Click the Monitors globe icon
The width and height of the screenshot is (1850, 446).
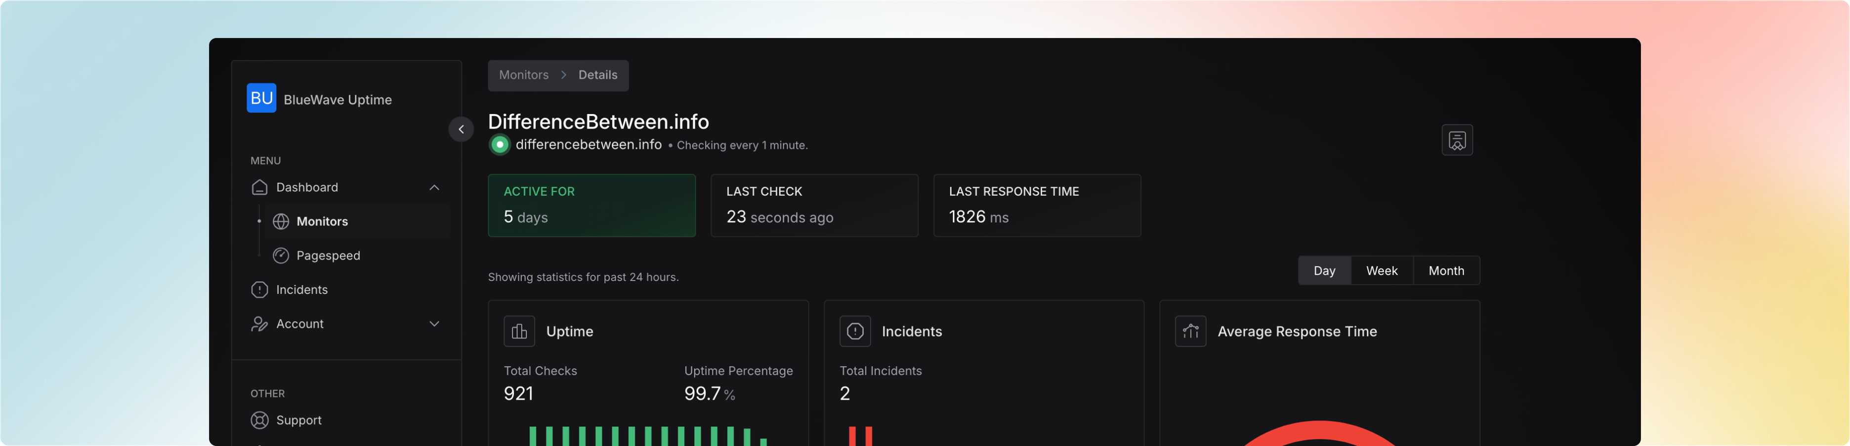click(x=281, y=222)
